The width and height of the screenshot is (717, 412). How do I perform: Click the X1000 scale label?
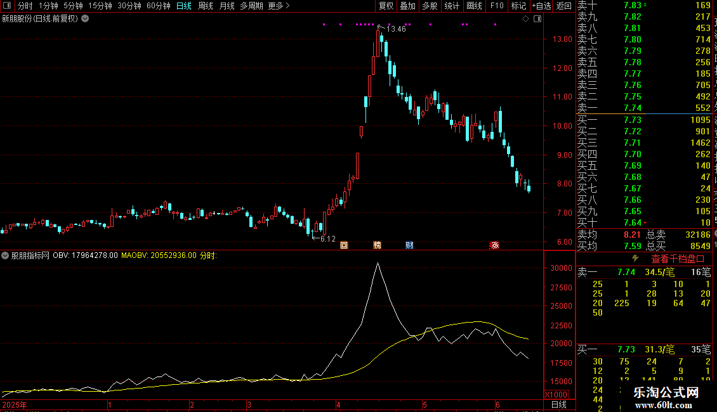[x=556, y=395]
